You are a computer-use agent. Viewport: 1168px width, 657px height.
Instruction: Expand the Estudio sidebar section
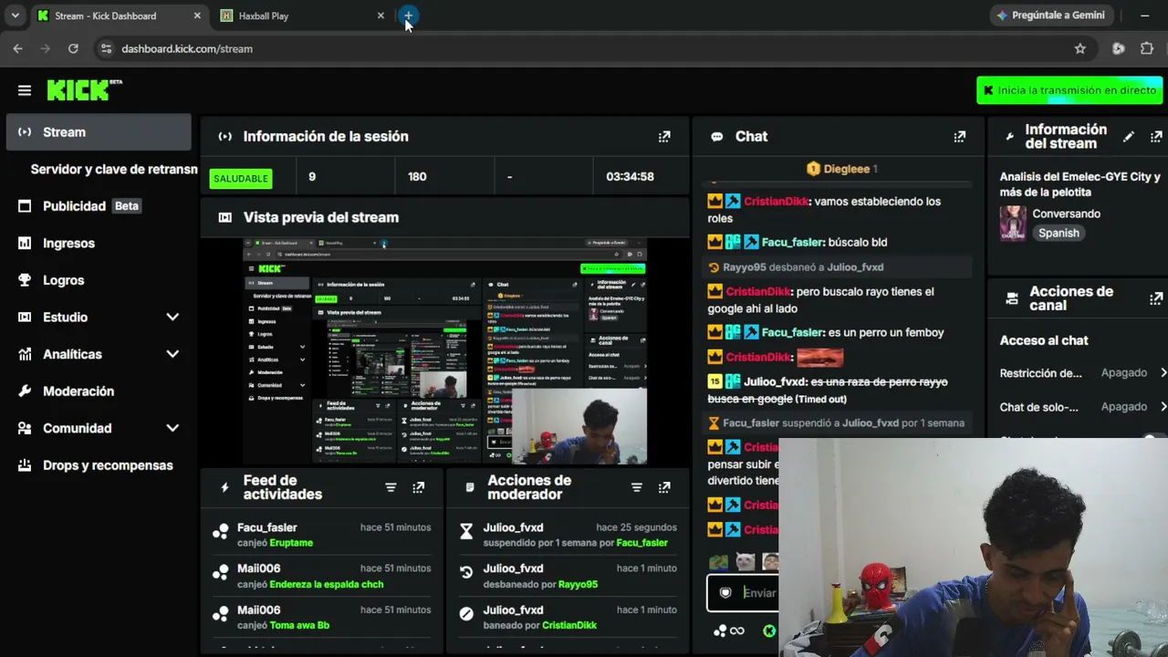(x=172, y=317)
